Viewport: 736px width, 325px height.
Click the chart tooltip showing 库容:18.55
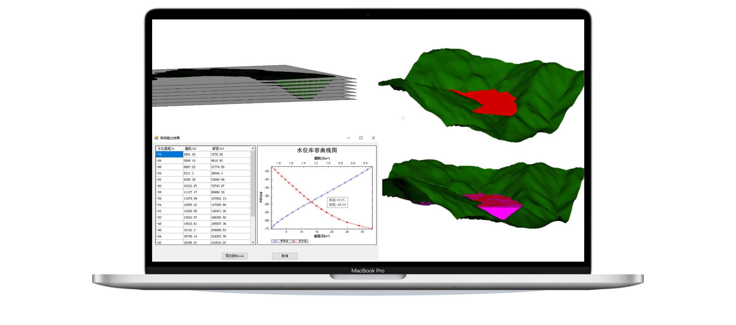click(x=337, y=202)
